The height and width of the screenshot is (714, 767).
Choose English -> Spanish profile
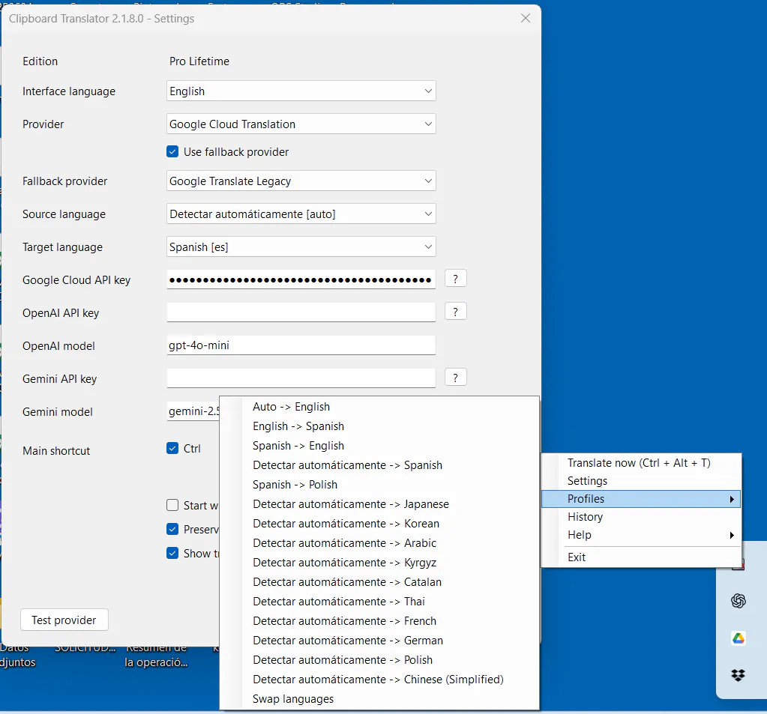click(379, 426)
